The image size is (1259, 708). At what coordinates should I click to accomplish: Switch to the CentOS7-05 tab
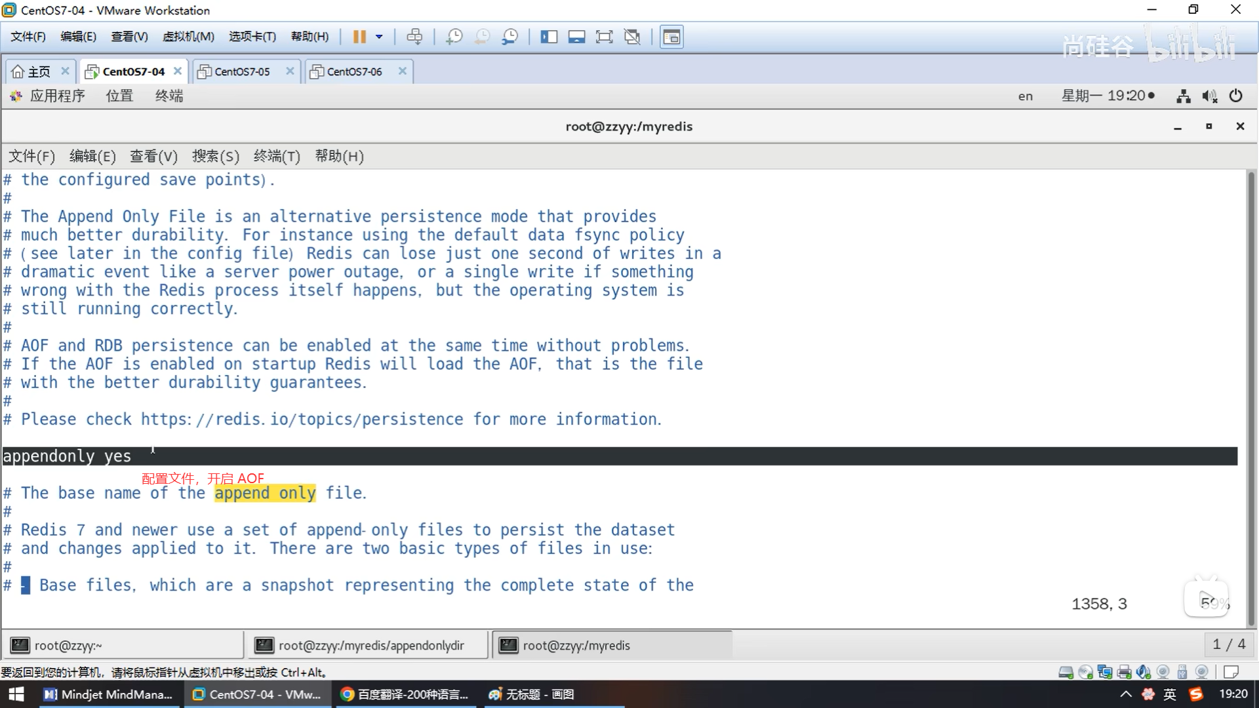(x=242, y=71)
